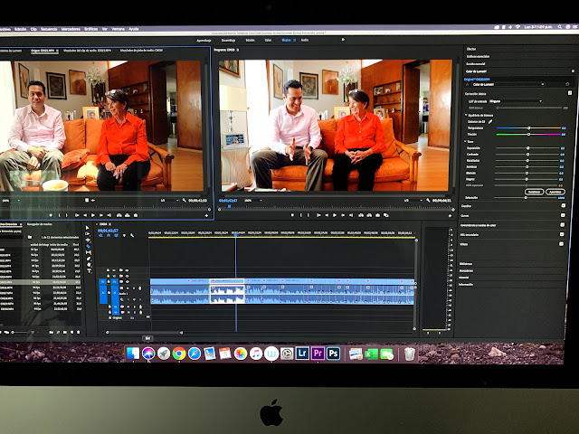Click the Premiere Pro Dock icon
This screenshot has width=579, height=434.
click(x=318, y=354)
